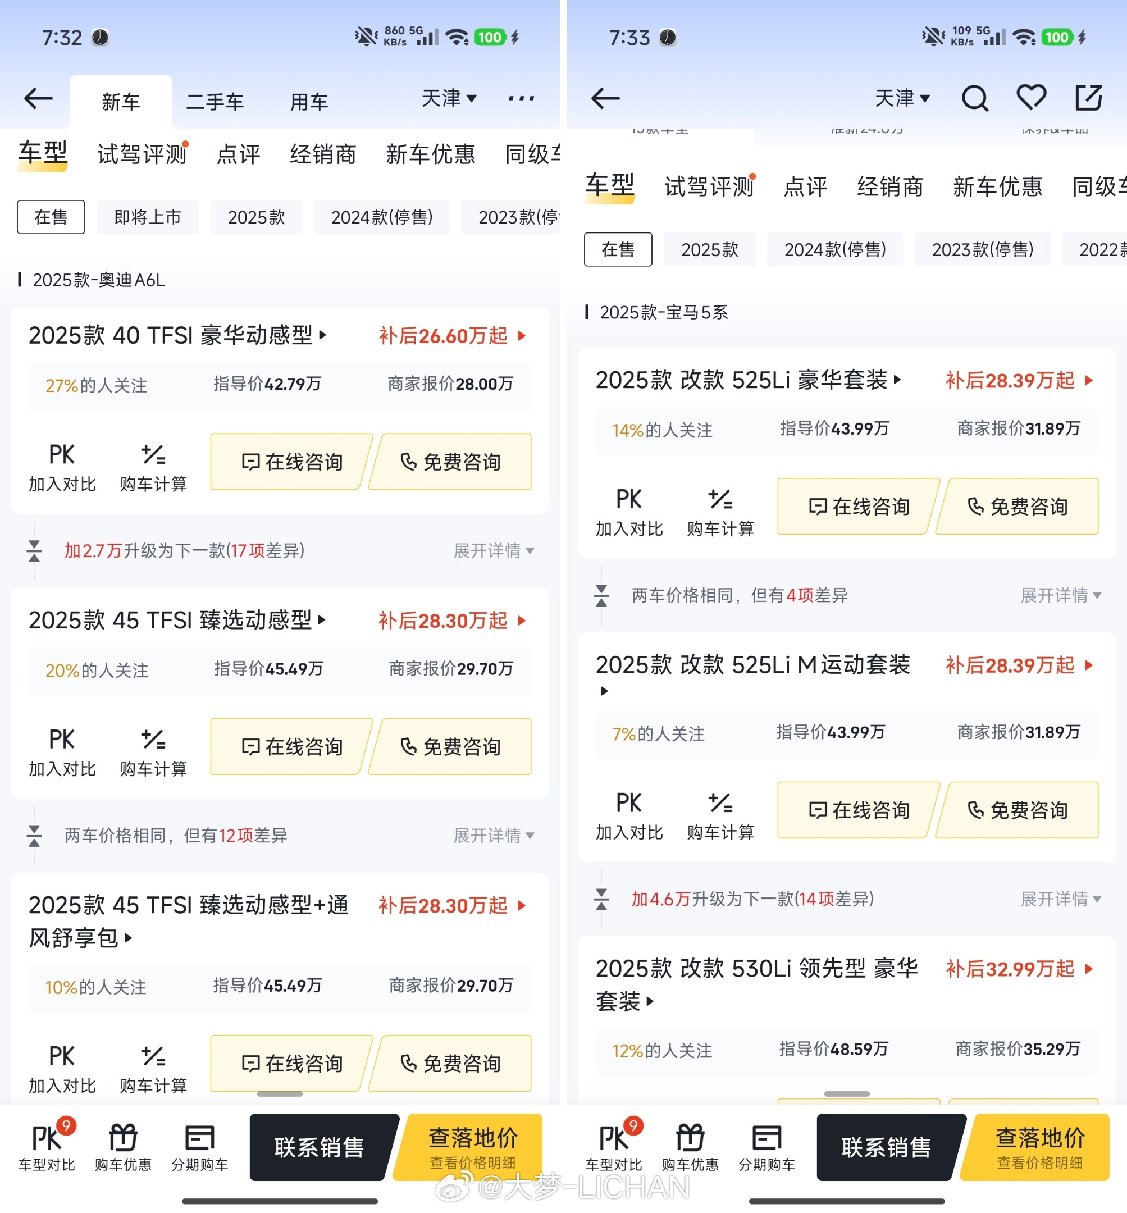Switch to the 用车 tab
1127x1213 pixels.
pyautogui.click(x=309, y=102)
